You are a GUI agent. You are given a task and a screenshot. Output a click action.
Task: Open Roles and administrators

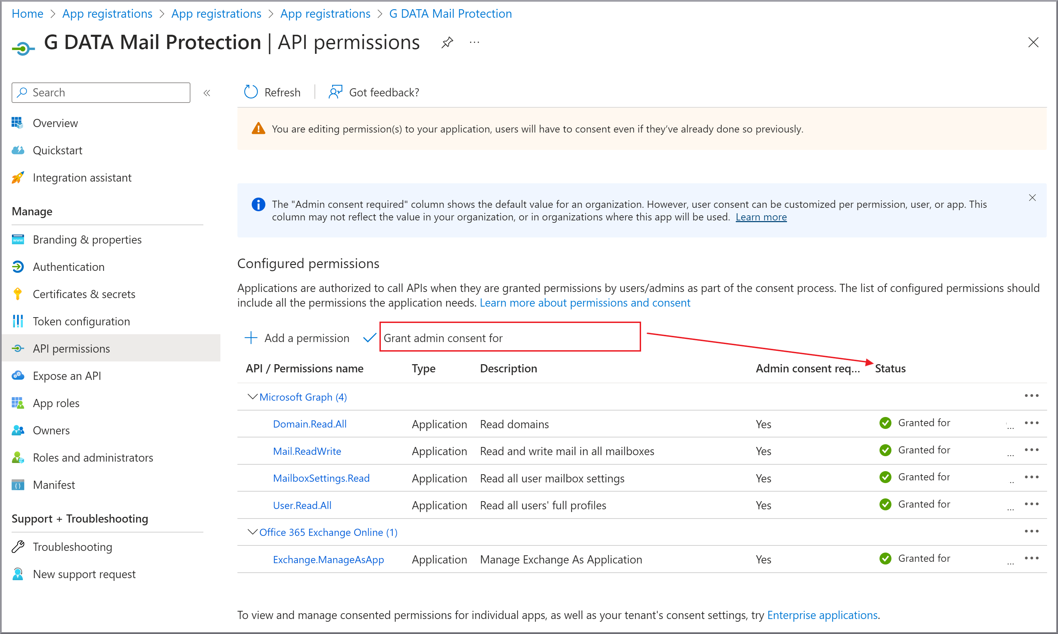tap(93, 458)
